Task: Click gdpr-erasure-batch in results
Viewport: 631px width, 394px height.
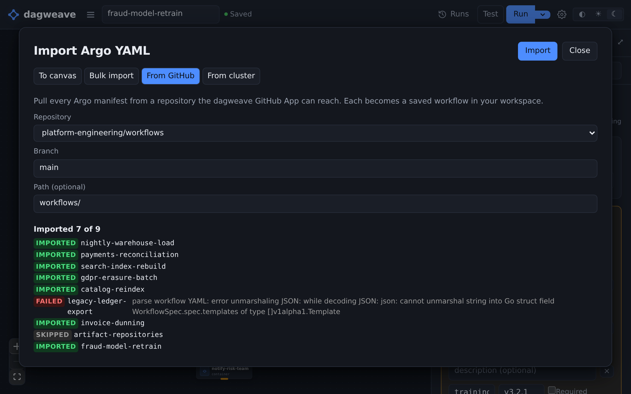Action: pos(119,278)
